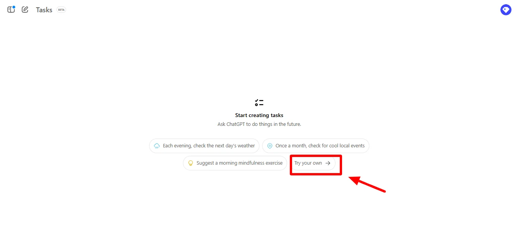Select the Try your own button
This screenshot has width=525, height=246.
point(313,163)
